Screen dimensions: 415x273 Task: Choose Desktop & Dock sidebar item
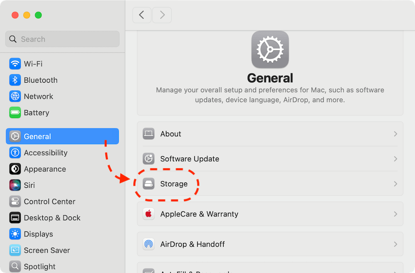52,218
